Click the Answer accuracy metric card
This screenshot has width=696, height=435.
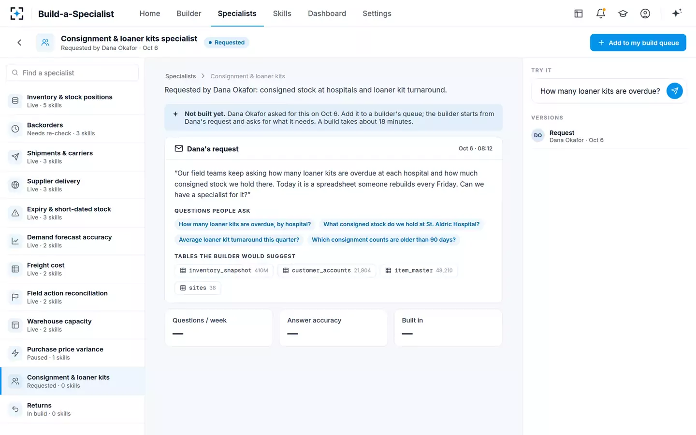click(x=333, y=328)
